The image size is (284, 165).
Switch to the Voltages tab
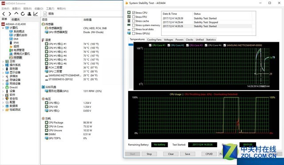pos(168,39)
